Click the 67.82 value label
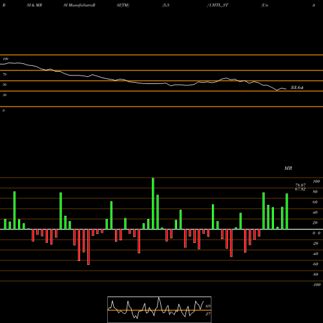The height and width of the screenshot is (323, 323). coord(300,189)
